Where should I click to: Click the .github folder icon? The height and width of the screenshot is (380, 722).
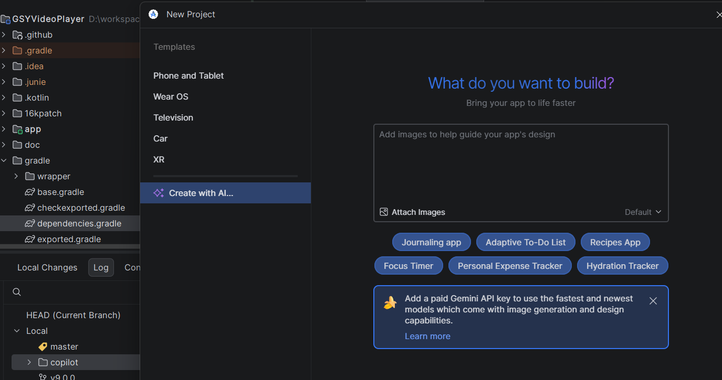tap(17, 35)
